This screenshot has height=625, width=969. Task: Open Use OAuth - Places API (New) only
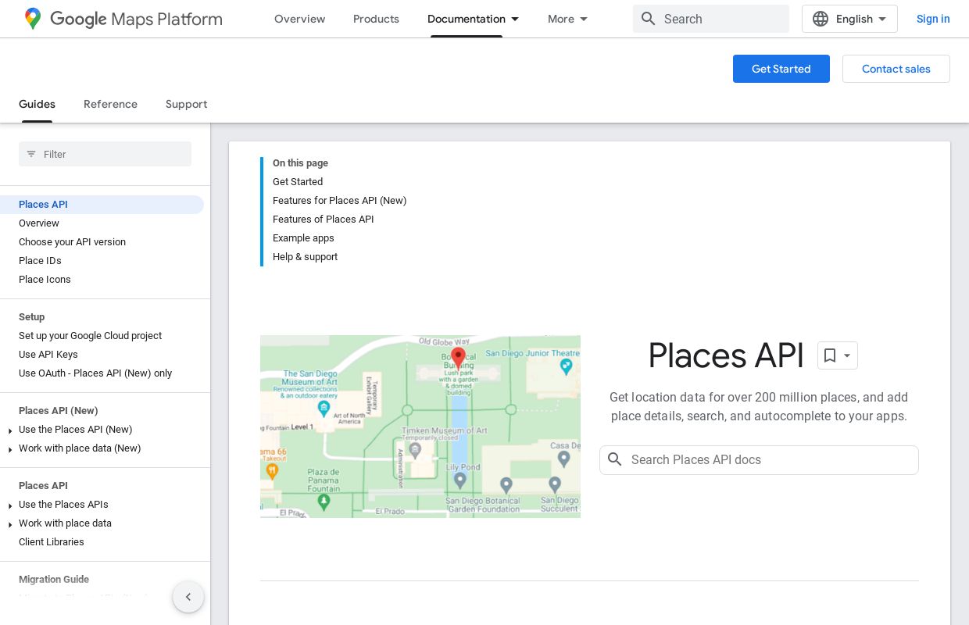95,373
